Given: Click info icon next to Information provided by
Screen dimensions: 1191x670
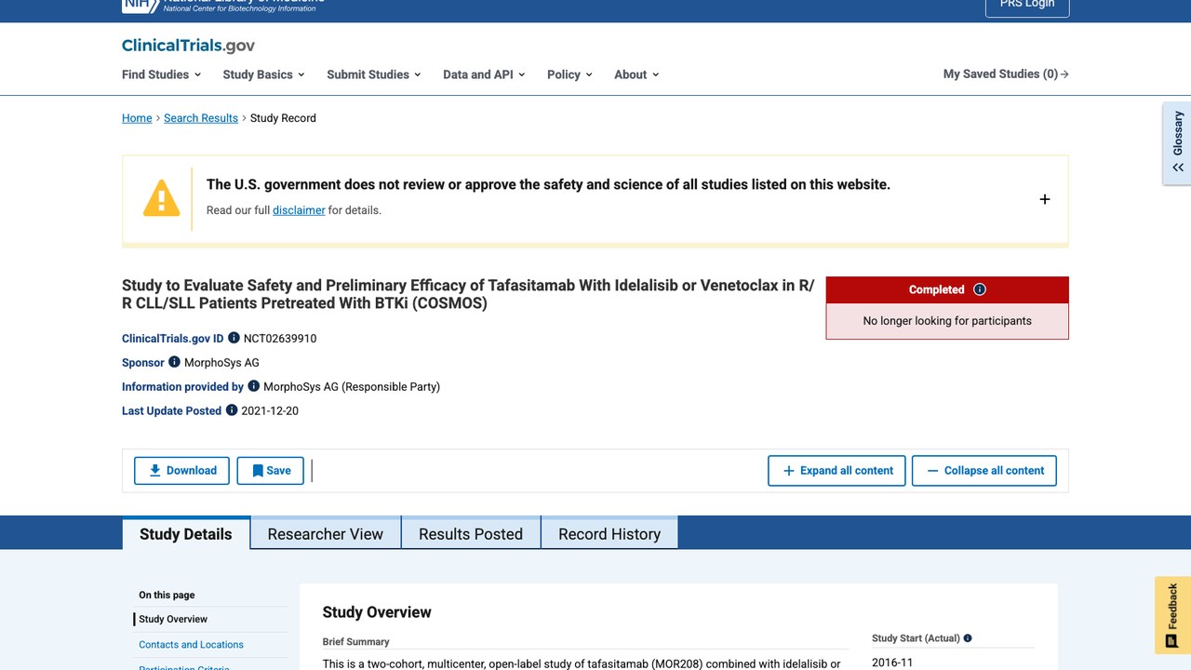Looking at the screenshot, I should (x=253, y=386).
